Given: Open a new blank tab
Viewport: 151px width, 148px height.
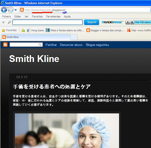Looking at the screenshot, I should click(74, 37).
